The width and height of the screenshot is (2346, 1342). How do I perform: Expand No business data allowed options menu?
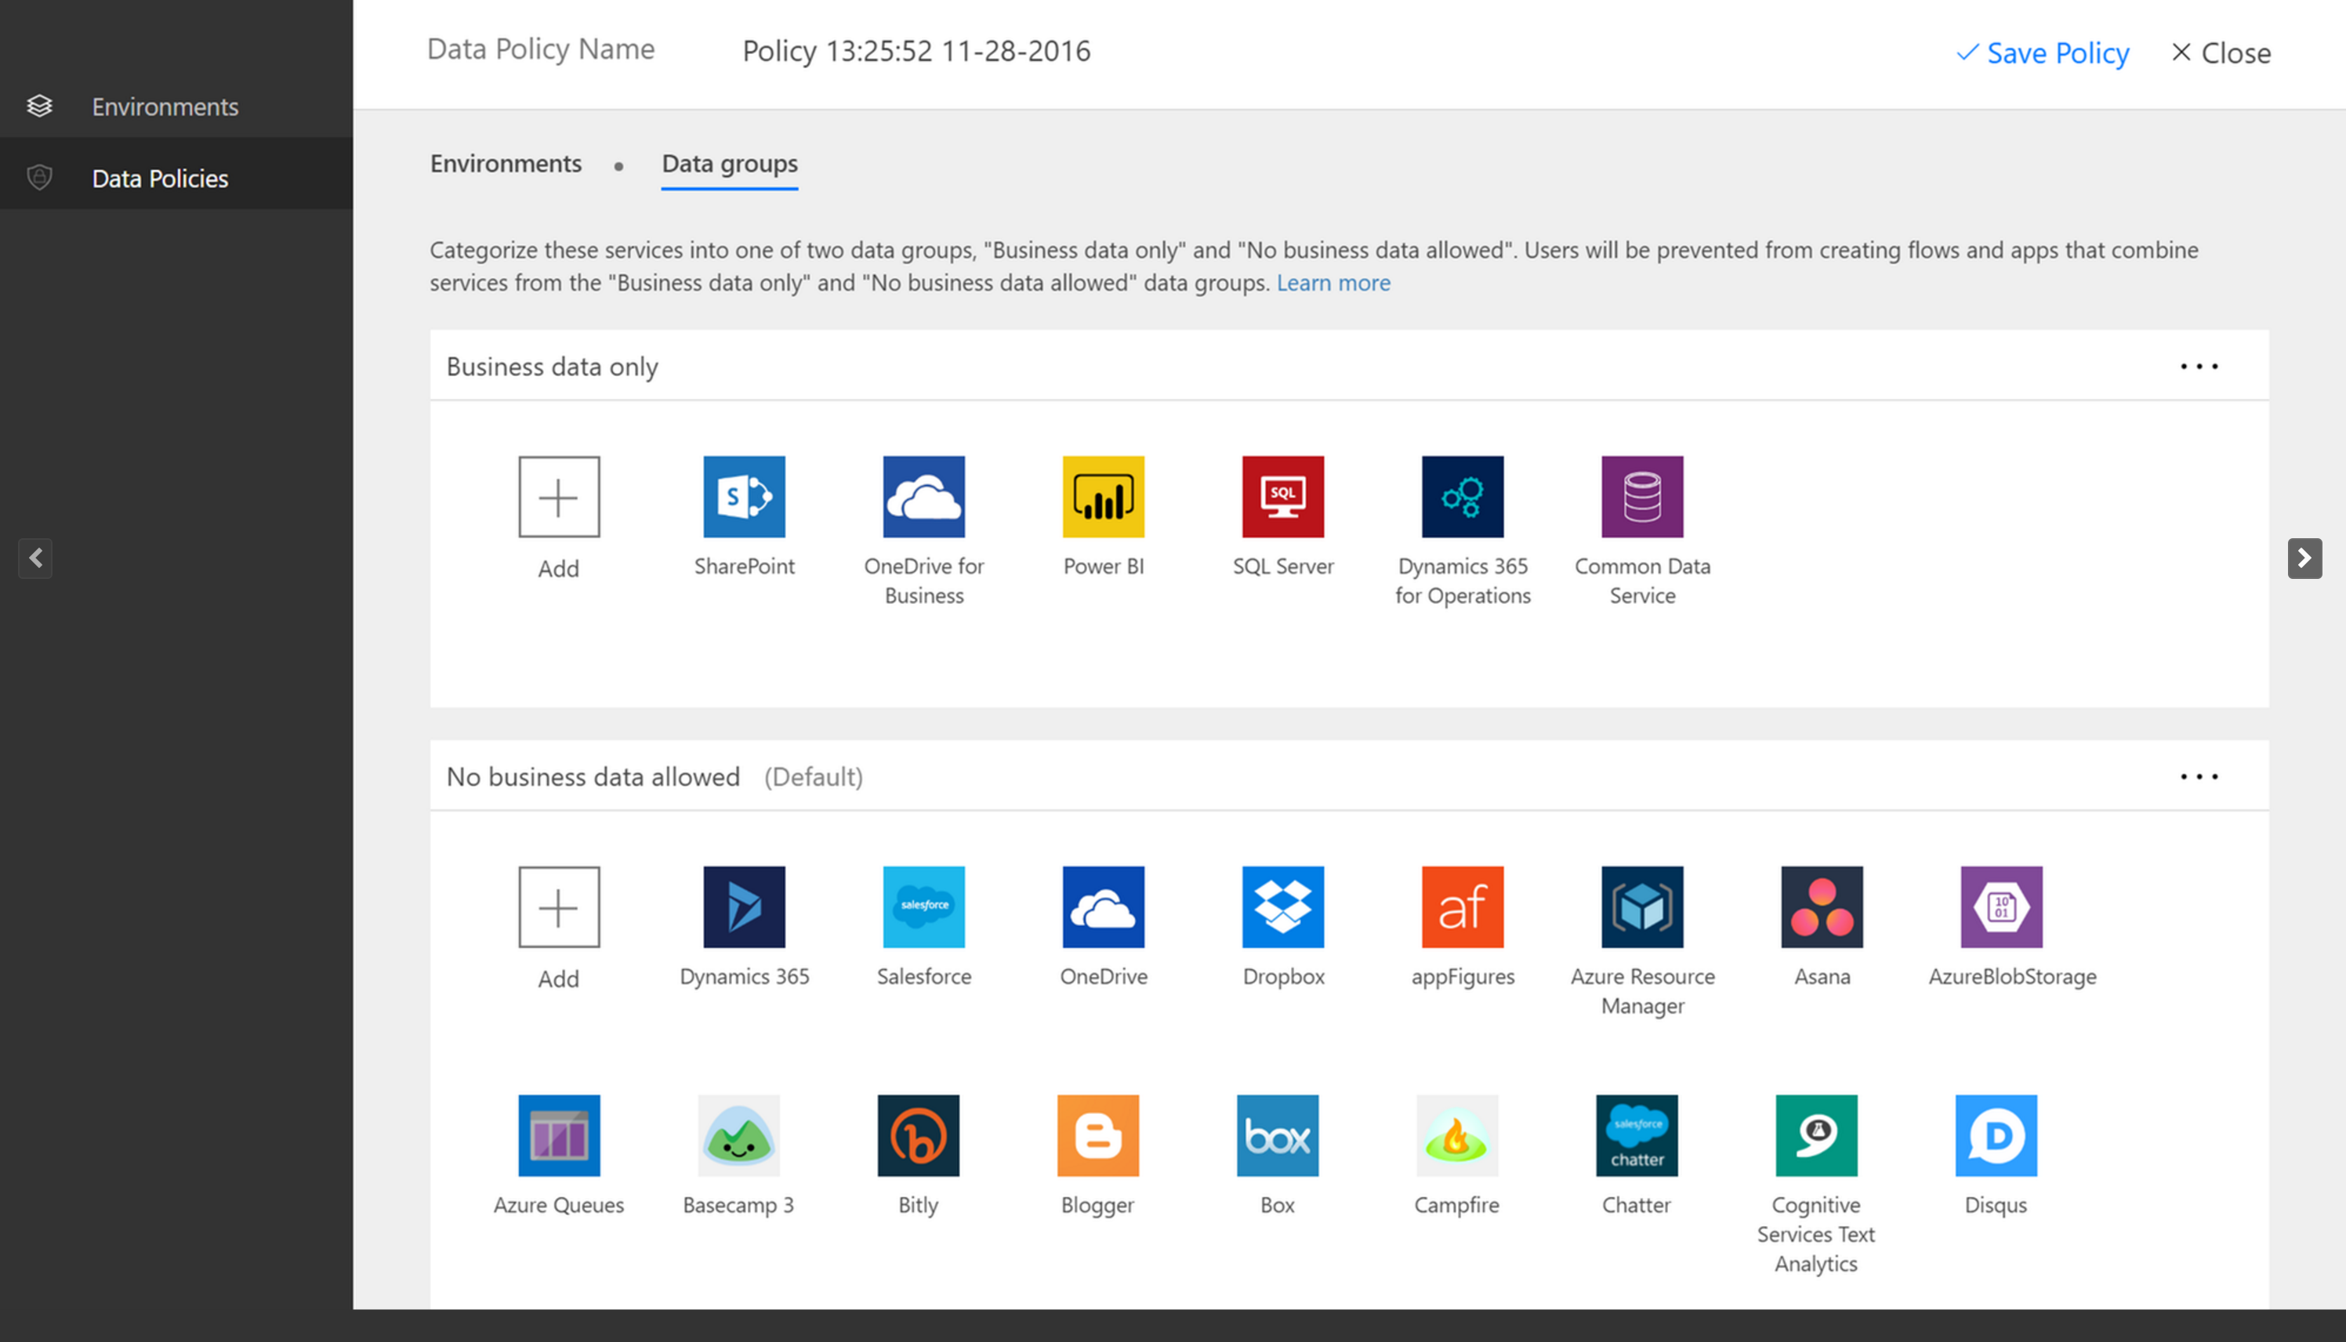click(2199, 775)
